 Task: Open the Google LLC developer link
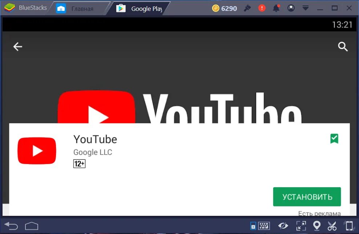(93, 152)
